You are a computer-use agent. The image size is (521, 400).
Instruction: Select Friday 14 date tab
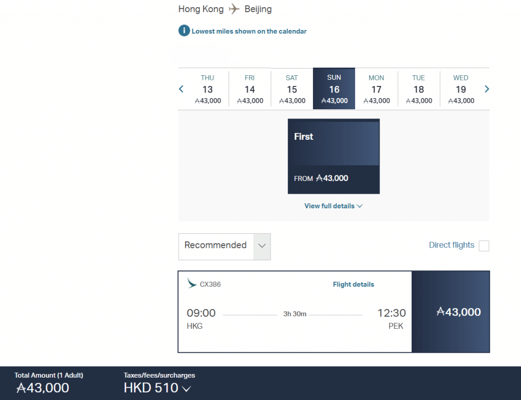(x=250, y=89)
